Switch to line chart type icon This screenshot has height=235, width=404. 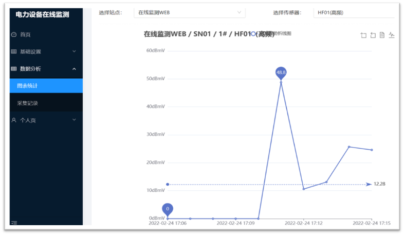tap(392, 35)
